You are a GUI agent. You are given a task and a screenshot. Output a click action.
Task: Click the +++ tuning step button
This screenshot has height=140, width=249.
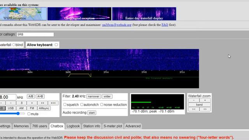click(53, 103)
